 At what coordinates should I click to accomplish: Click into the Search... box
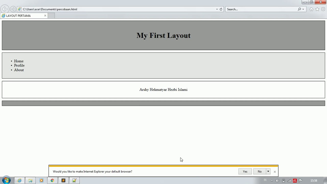point(261,9)
